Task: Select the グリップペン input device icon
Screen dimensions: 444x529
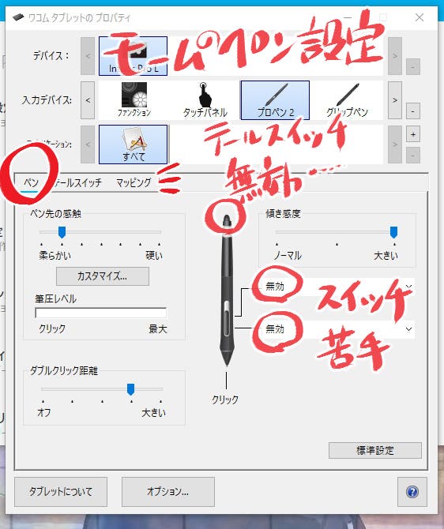Action: pos(347,99)
